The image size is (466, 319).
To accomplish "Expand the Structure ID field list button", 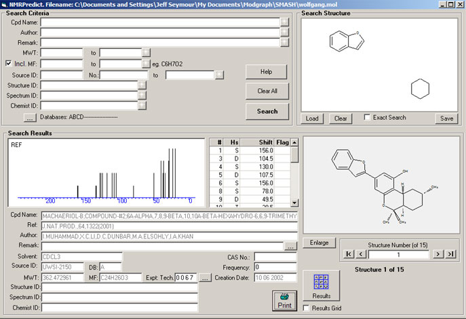I will (142, 85).
